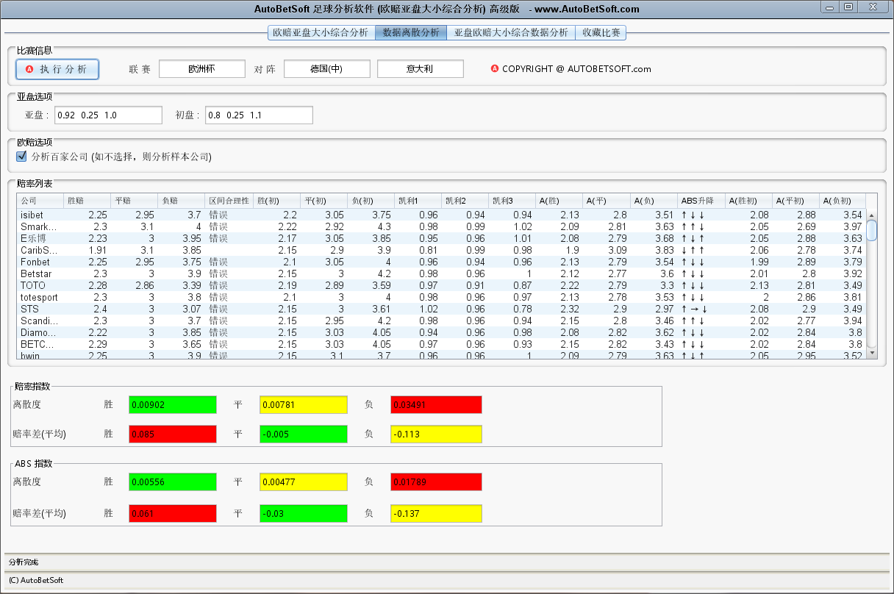Viewport: 894px width, 594px height.
Task: Click the ABS升降 column header
Action: [701, 201]
